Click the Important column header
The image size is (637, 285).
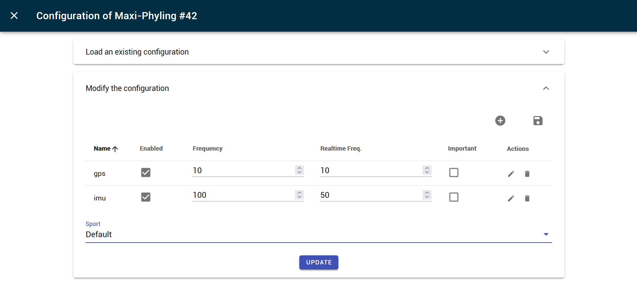click(462, 149)
